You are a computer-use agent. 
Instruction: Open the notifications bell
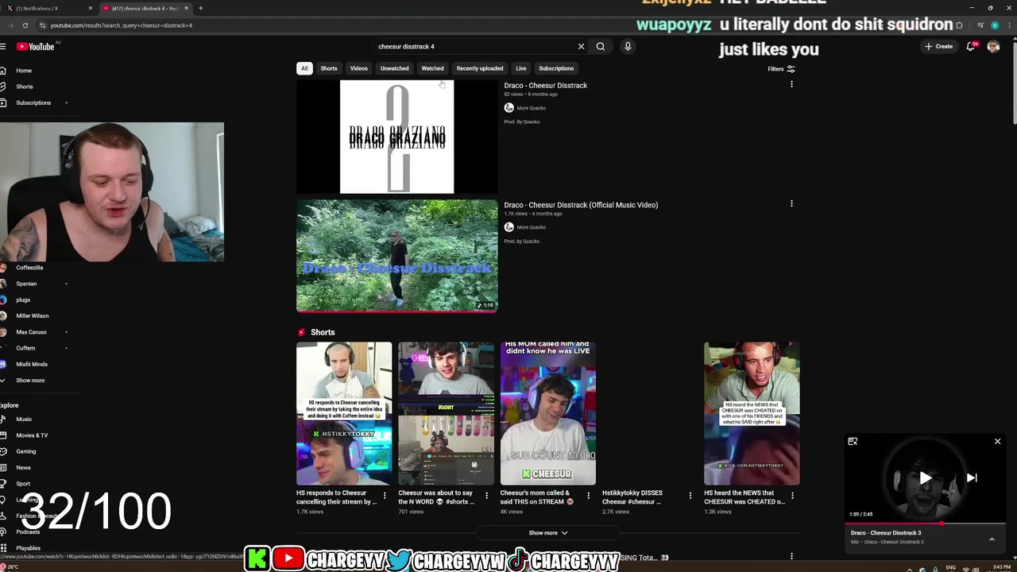click(x=971, y=46)
